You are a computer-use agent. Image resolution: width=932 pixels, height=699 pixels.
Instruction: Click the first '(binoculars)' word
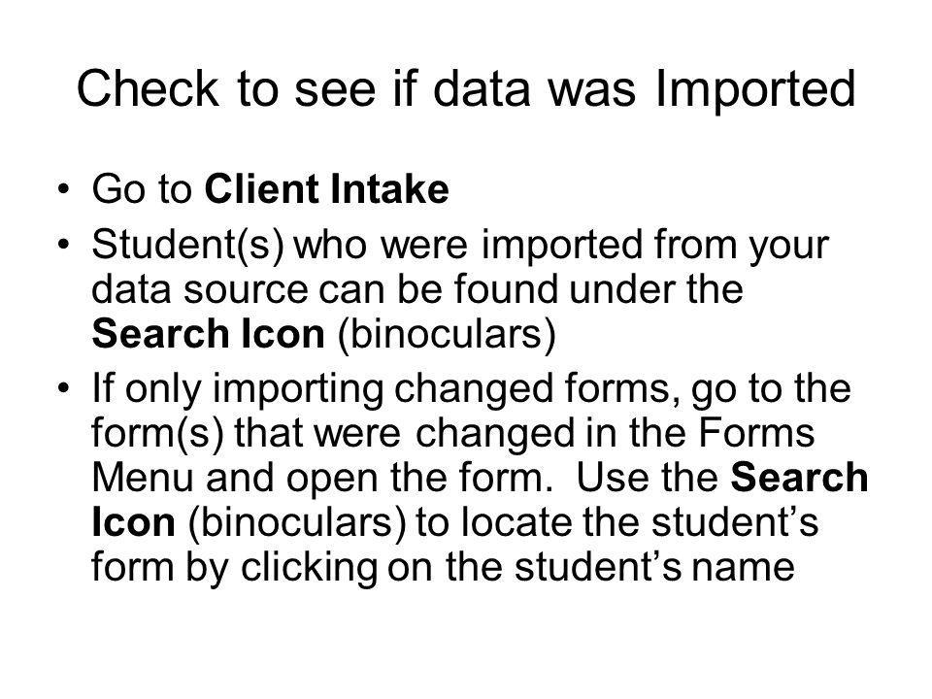pos(447,335)
